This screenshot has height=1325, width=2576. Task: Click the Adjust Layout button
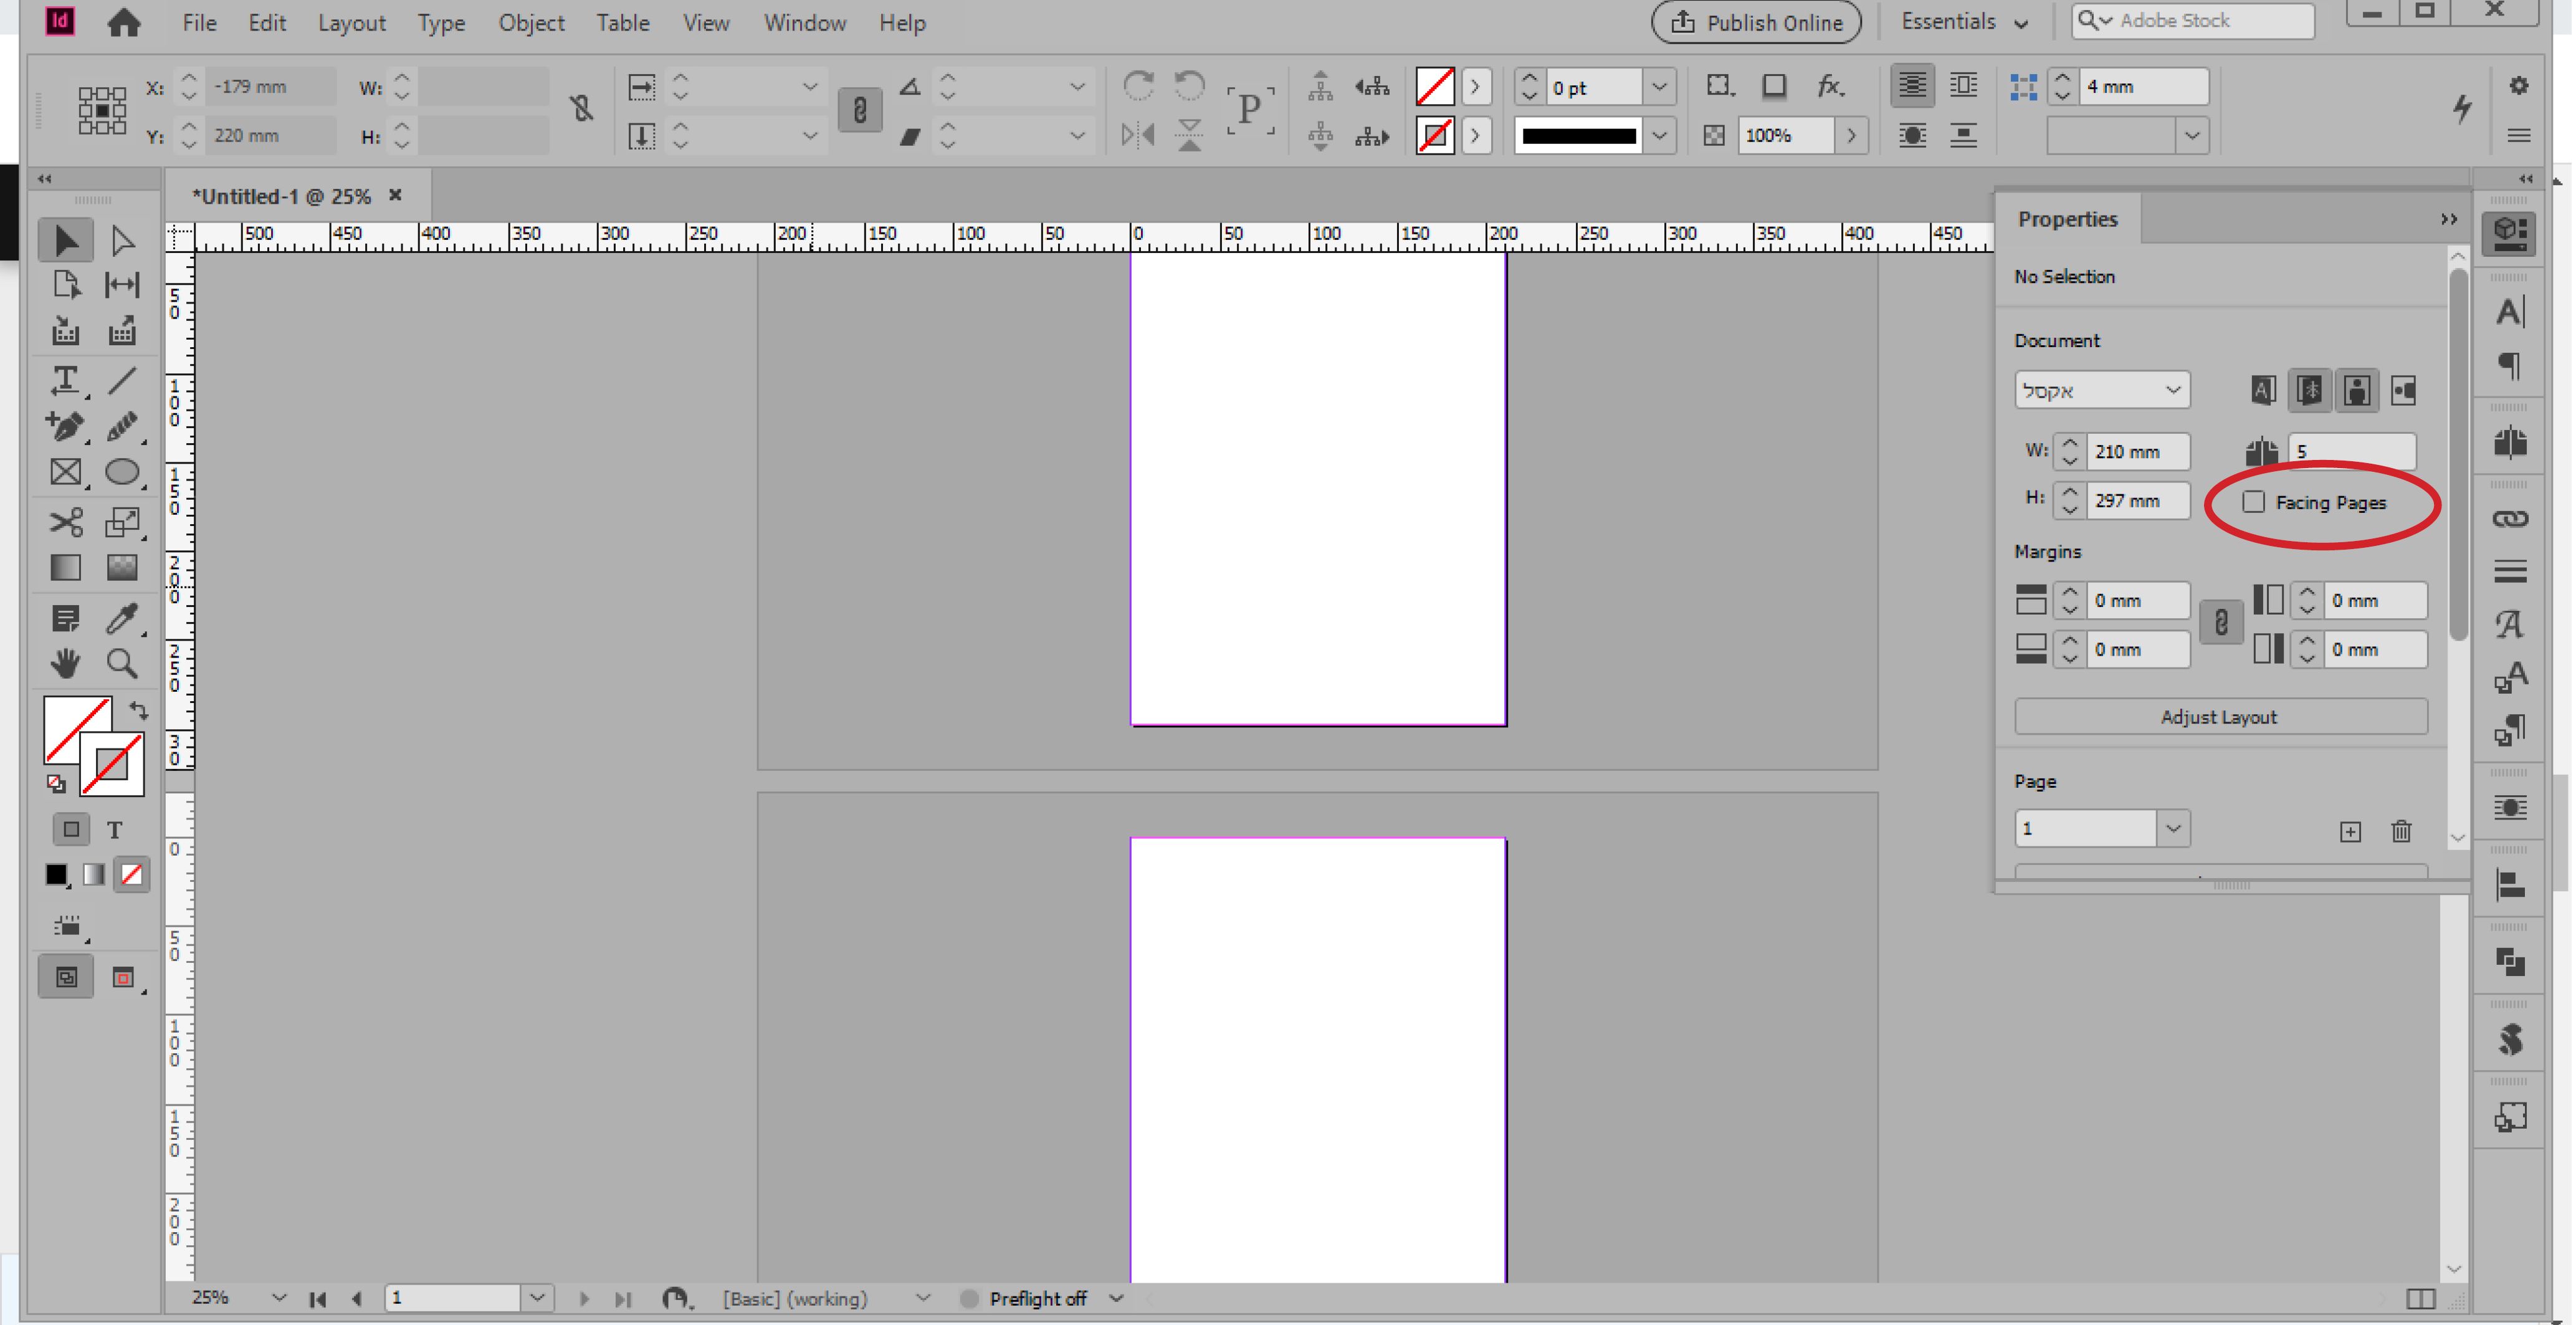2219,717
